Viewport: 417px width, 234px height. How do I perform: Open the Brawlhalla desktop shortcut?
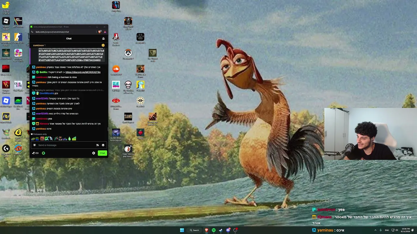[x=6, y=134]
